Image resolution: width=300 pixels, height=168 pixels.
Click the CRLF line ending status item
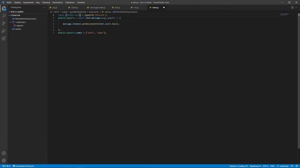(272, 166)
